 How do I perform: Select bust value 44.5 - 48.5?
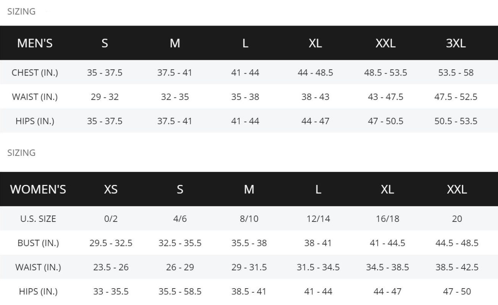pos(457,243)
